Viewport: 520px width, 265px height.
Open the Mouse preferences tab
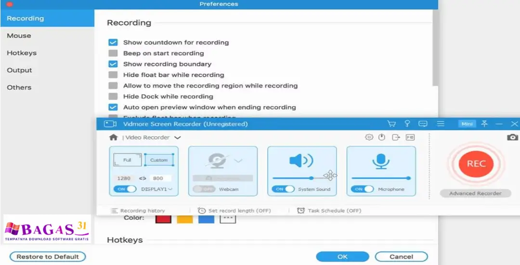click(47, 36)
